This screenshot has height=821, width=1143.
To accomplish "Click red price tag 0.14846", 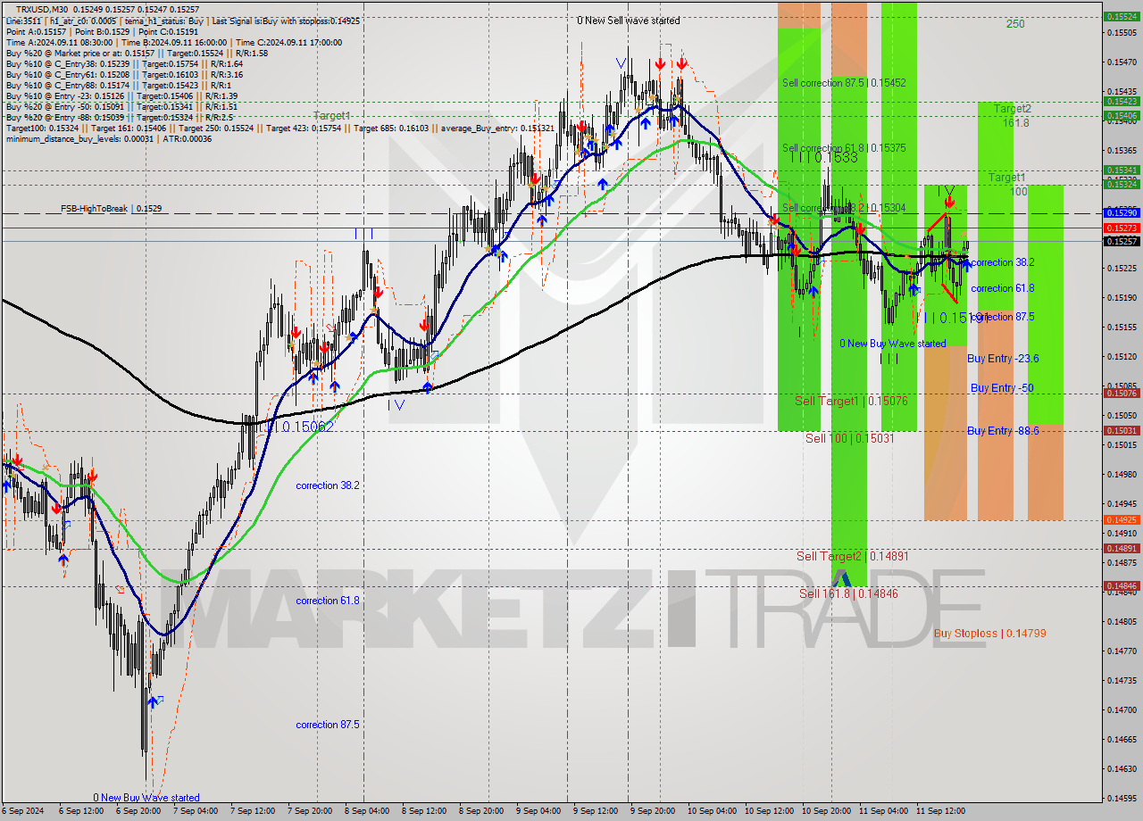I will 1122,585.
